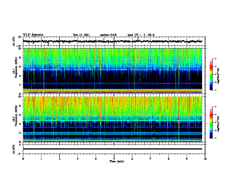Click time axis tick label "4"

(x=96, y=159)
